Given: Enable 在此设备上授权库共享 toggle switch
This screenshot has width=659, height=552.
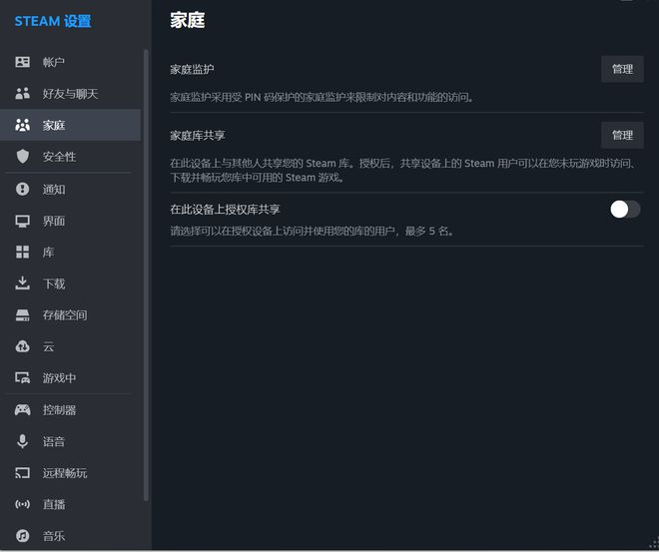Looking at the screenshot, I should (x=625, y=210).
